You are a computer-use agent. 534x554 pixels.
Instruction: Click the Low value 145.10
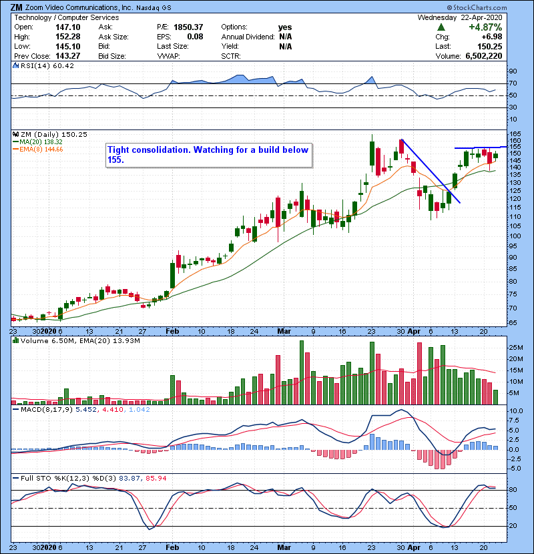tap(68, 46)
